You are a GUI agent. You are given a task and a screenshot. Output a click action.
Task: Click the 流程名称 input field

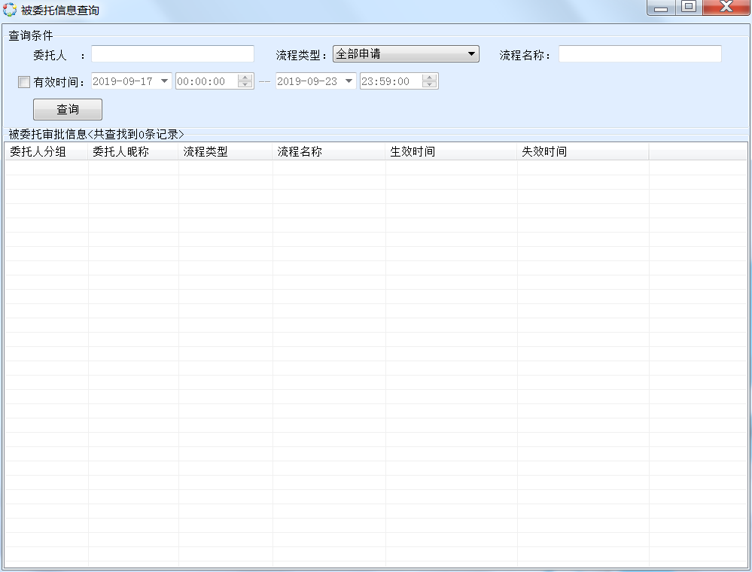(640, 54)
